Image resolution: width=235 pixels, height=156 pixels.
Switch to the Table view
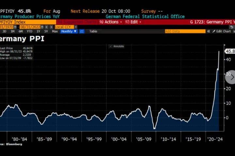tap(93, 31)
